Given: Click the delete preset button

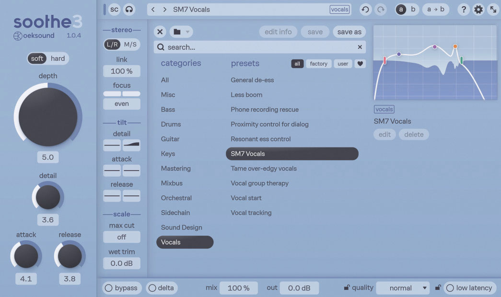Looking at the screenshot, I should [414, 135].
